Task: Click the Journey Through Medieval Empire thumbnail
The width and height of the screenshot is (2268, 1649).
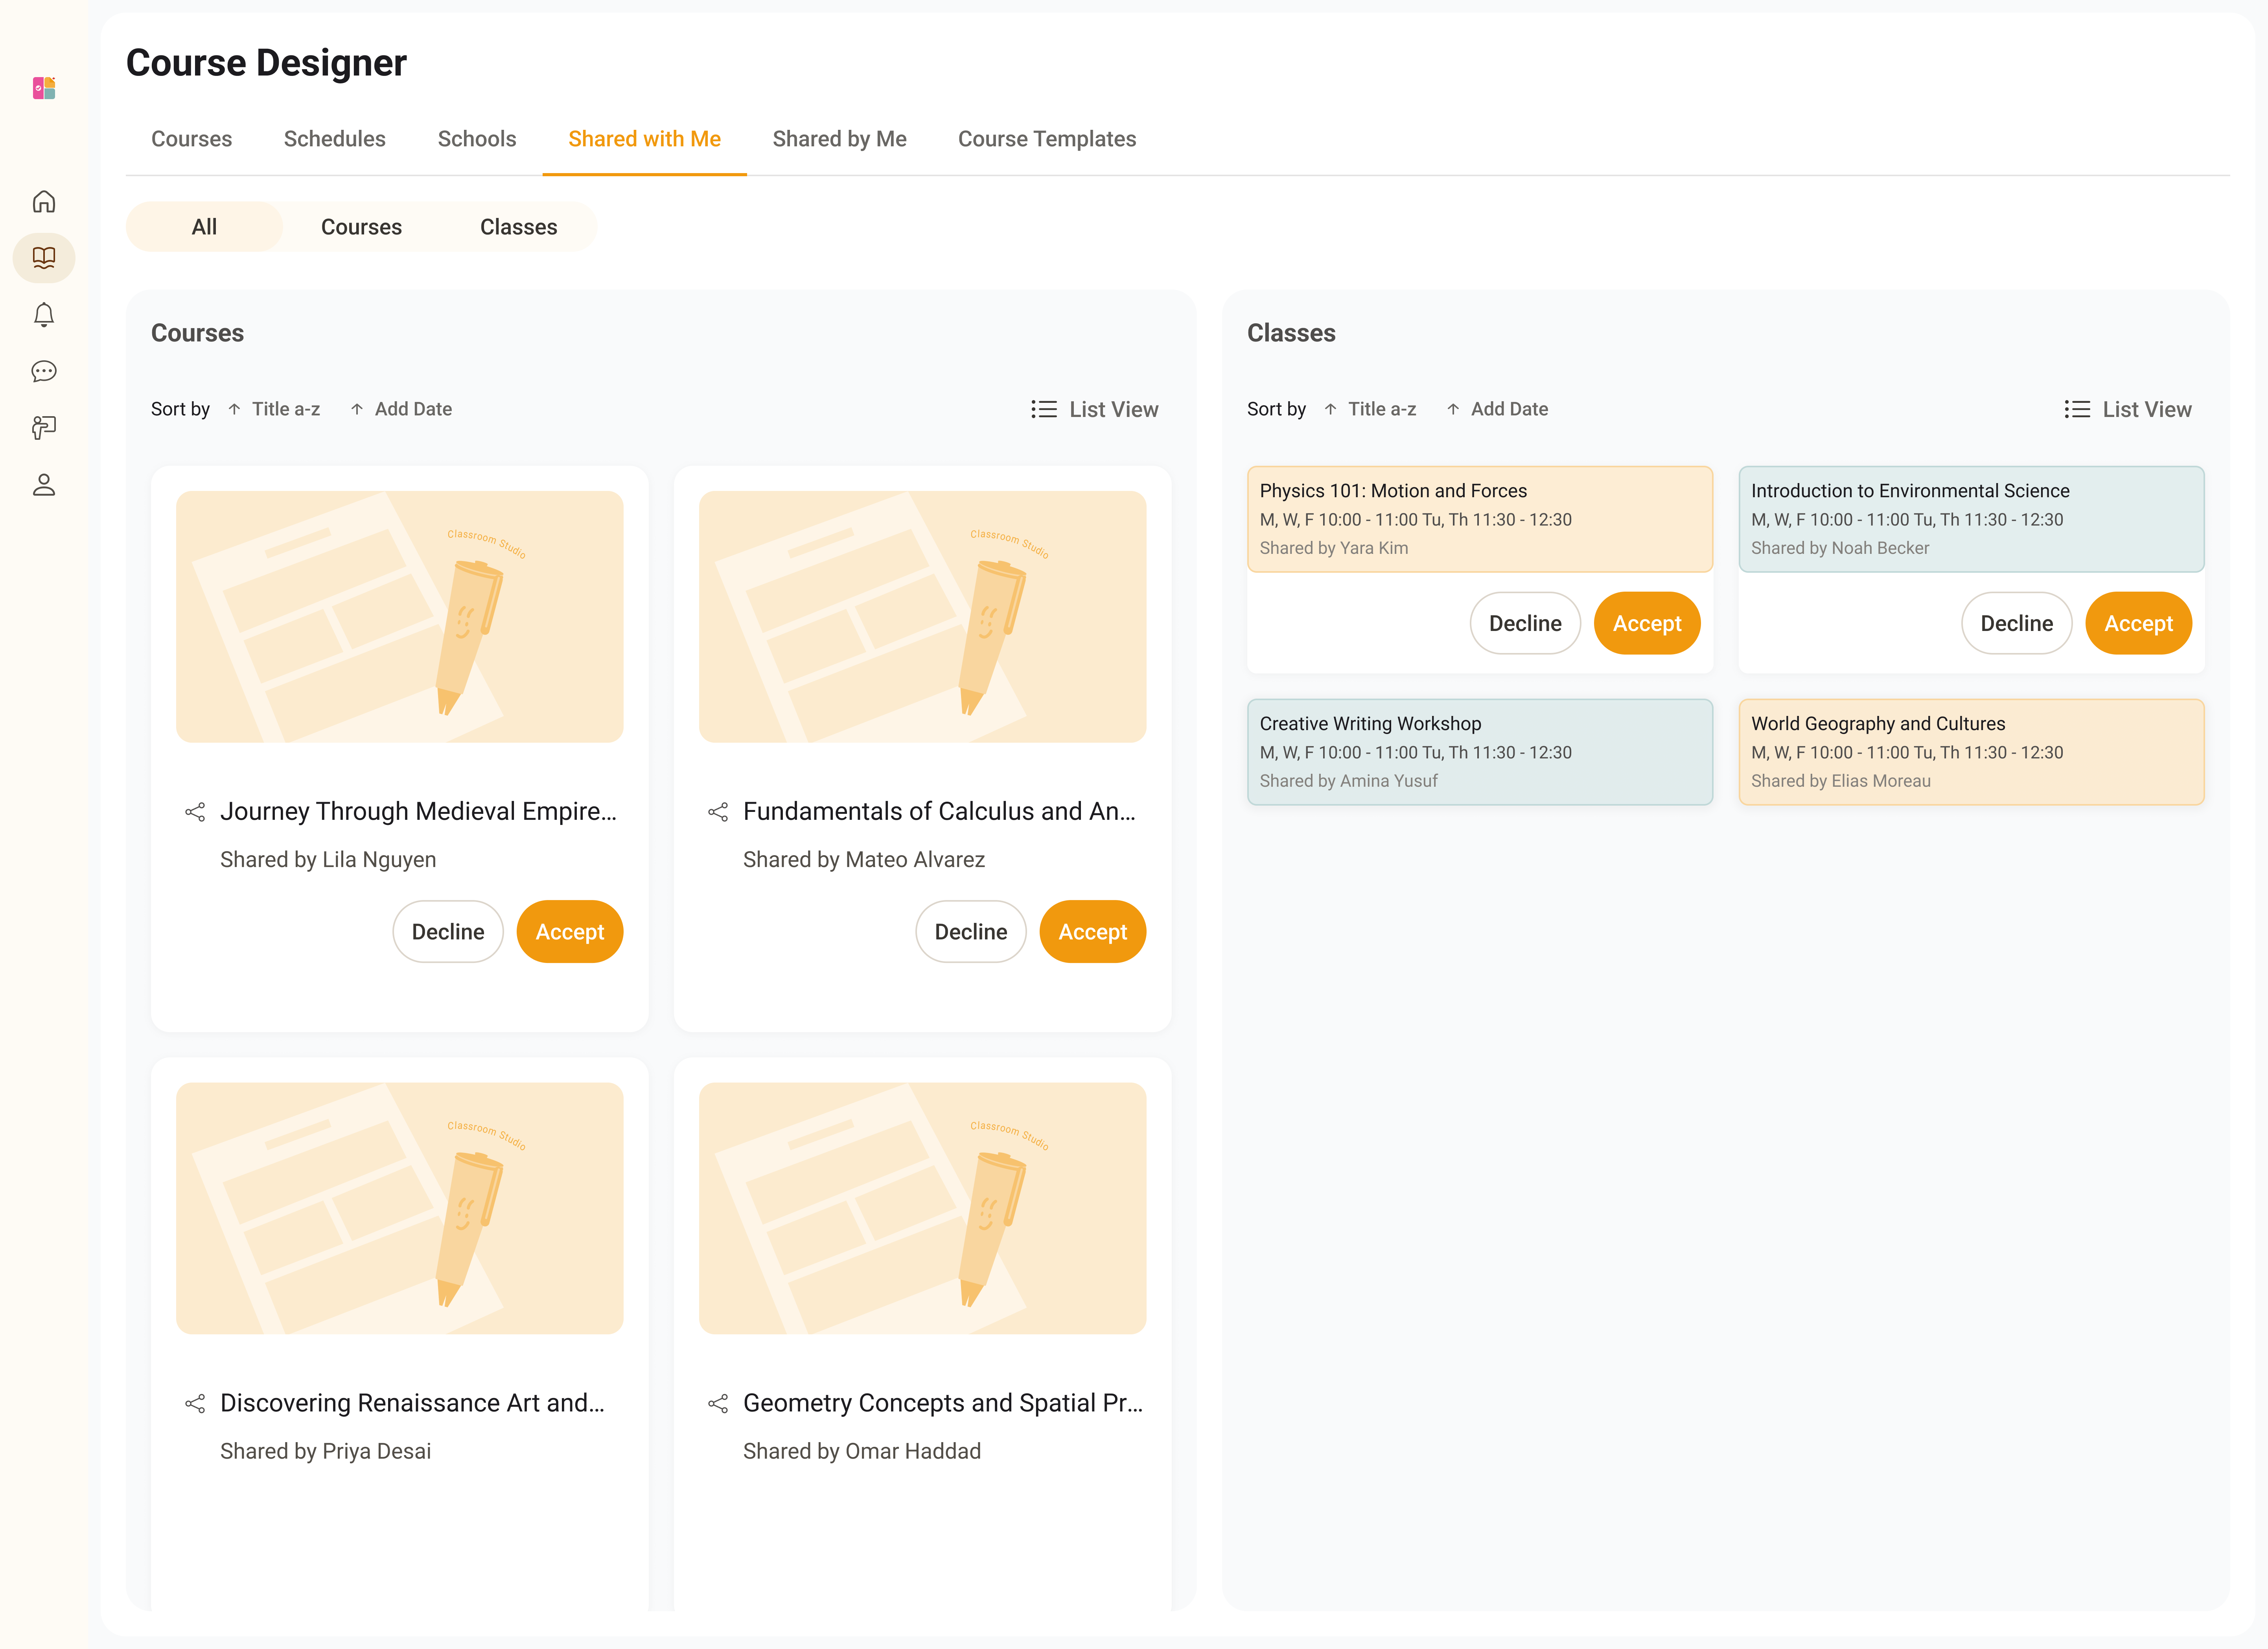Action: click(x=400, y=616)
